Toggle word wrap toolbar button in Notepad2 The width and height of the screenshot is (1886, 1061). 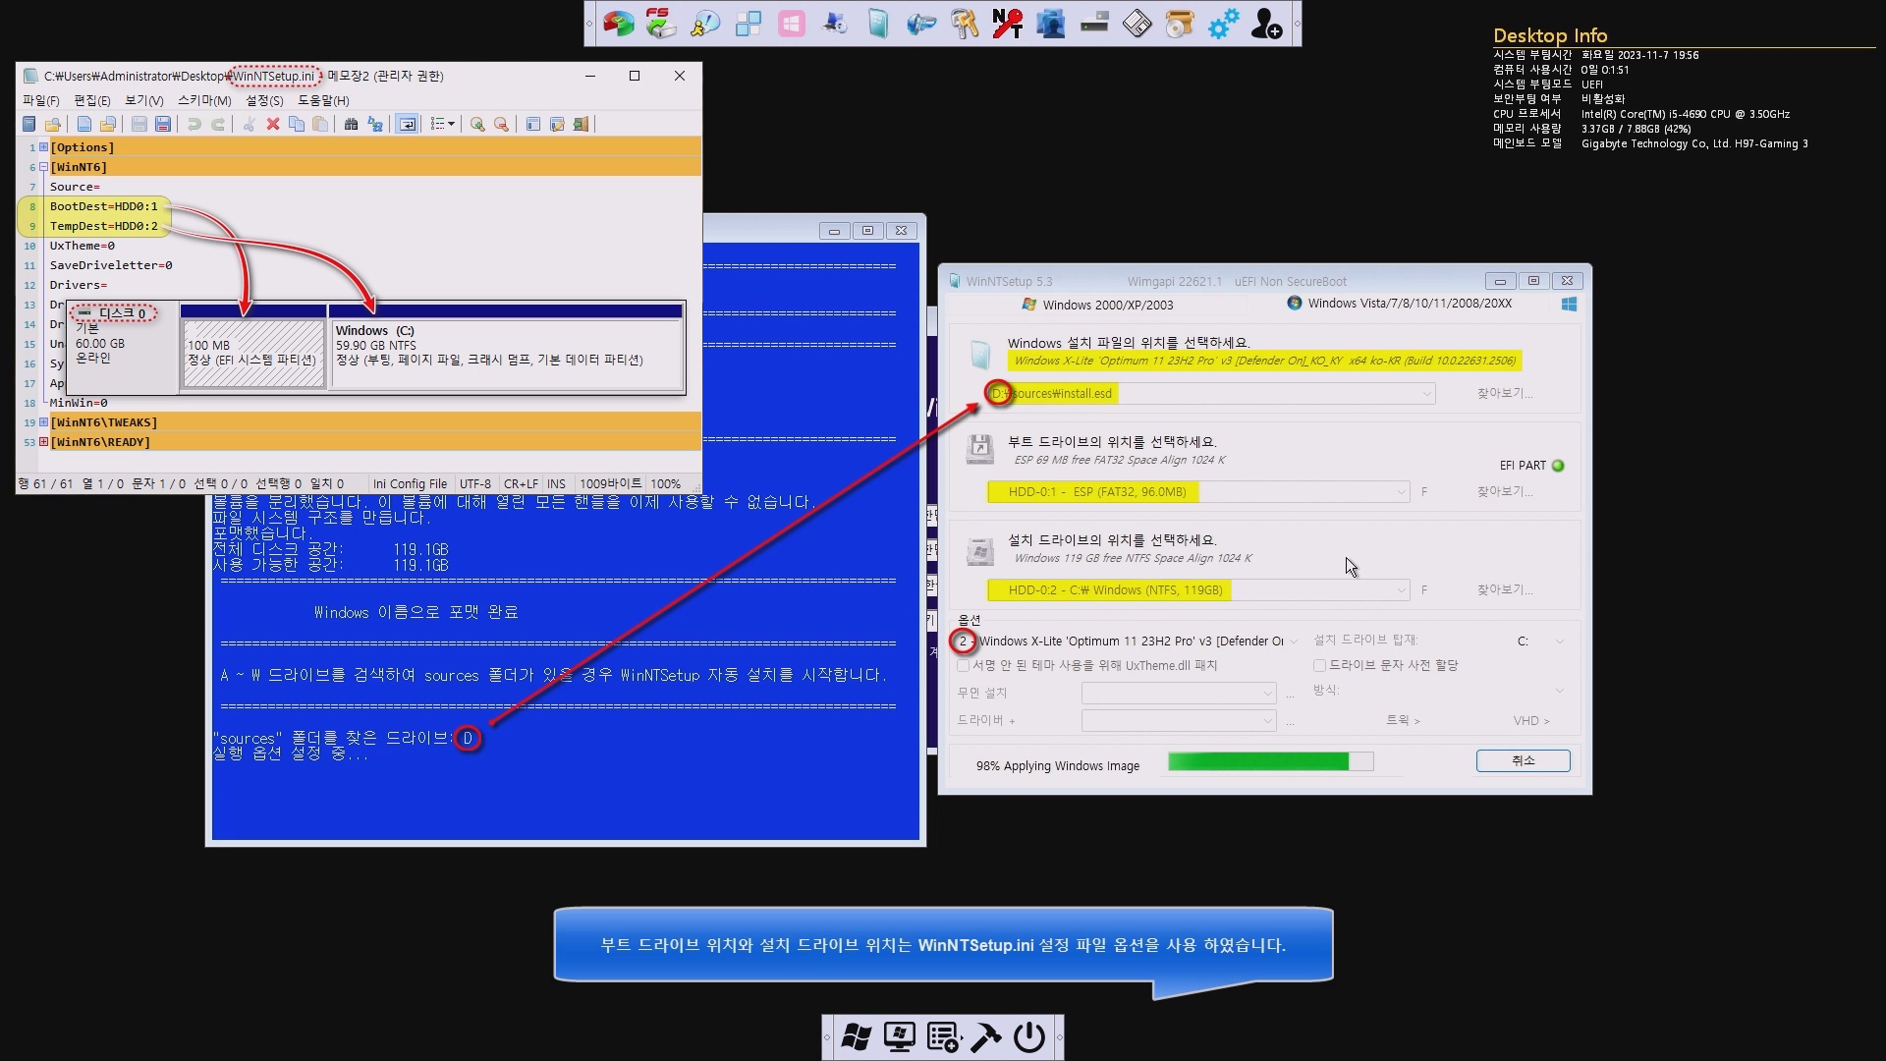pyautogui.click(x=407, y=124)
